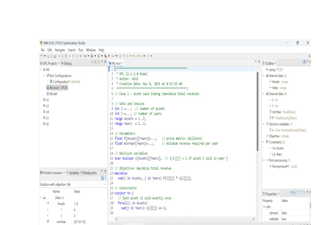Click Collapse All icon in OPL Projects
The height and width of the screenshot is (225, 333).
92,62
